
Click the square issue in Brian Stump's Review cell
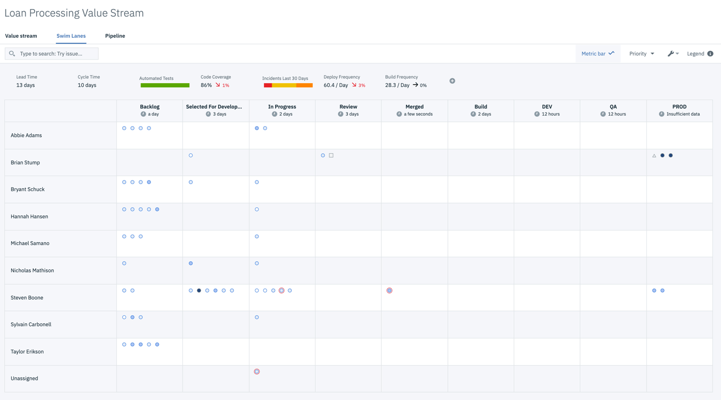(331, 155)
